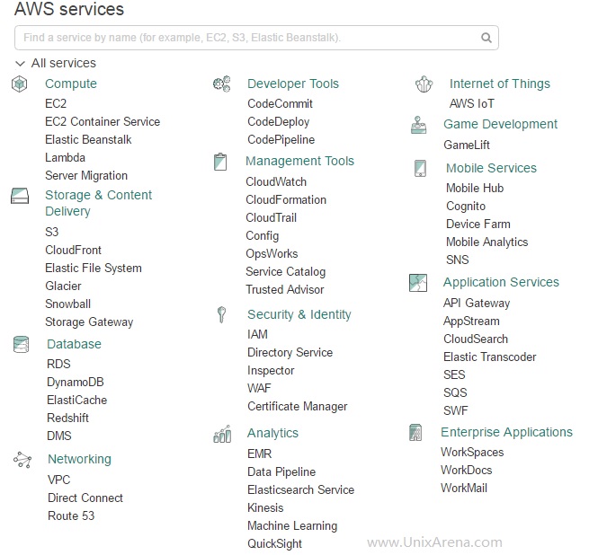Open Elastic Beanstalk service
The width and height of the screenshot is (598, 555).
pos(88,140)
